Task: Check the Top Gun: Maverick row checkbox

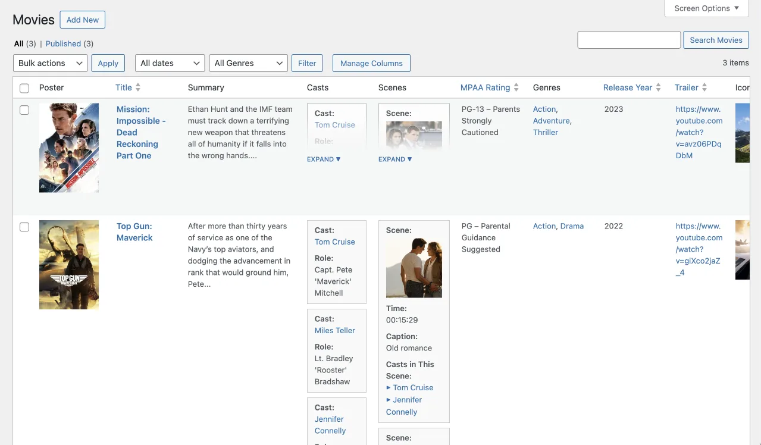Action: (x=24, y=227)
